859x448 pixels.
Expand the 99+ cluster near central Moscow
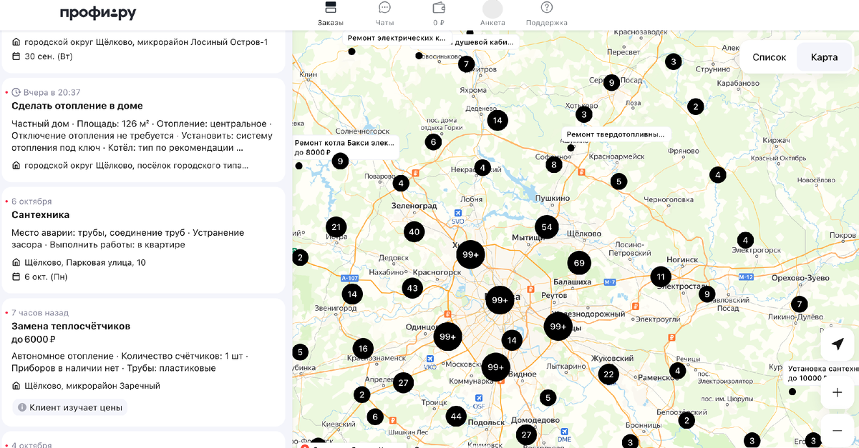tap(500, 300)
